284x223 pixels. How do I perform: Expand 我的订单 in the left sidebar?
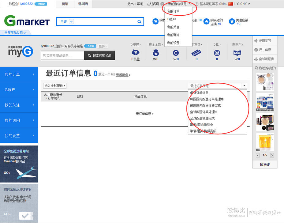[19, 74]
